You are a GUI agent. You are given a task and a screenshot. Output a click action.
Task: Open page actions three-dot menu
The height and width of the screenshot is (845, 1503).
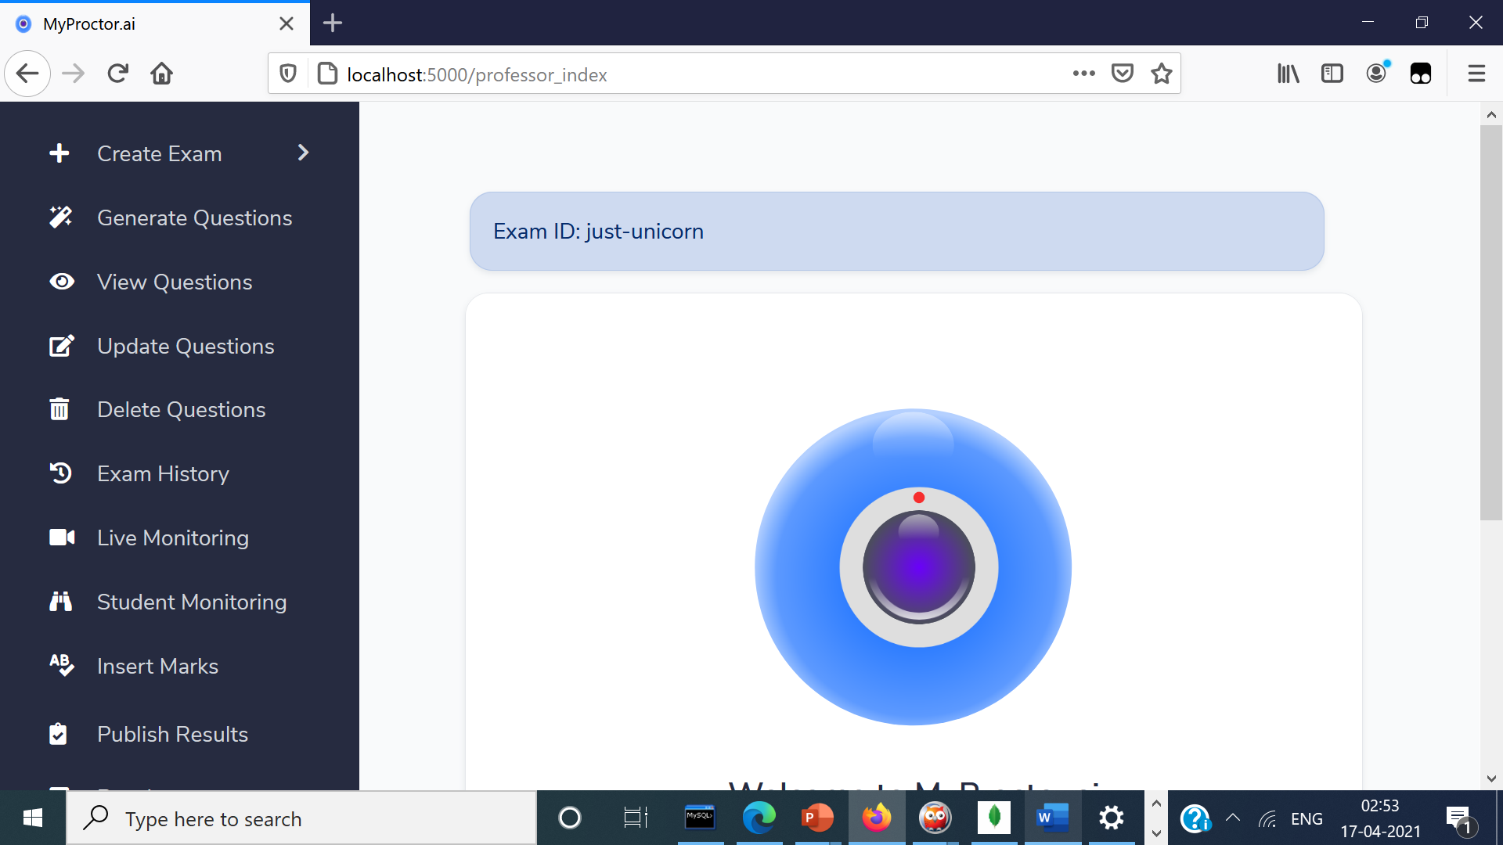[1083, 74]
